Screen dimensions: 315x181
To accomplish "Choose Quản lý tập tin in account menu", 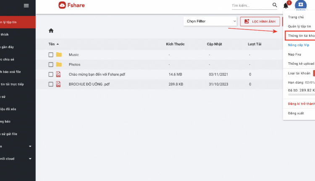I will pos(299,27).
